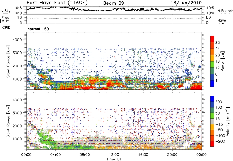This screenshot has width=233, height=161.
Task: Click the 'Velocity [m s-1]' colorbar title
Action: [x=228, y=121]
